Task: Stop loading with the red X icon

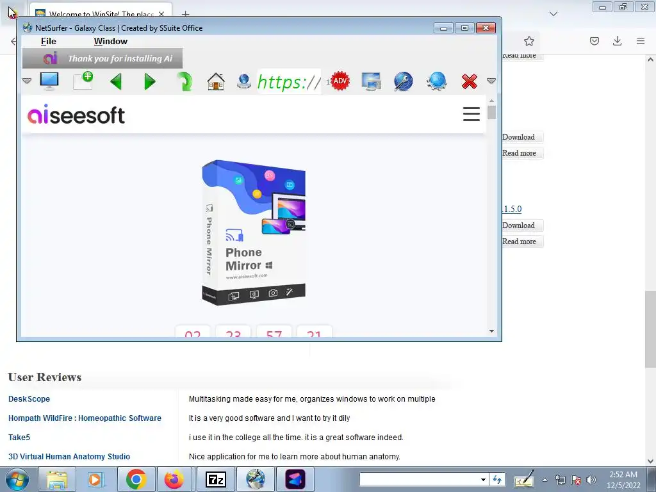Action: pos(470,81)
